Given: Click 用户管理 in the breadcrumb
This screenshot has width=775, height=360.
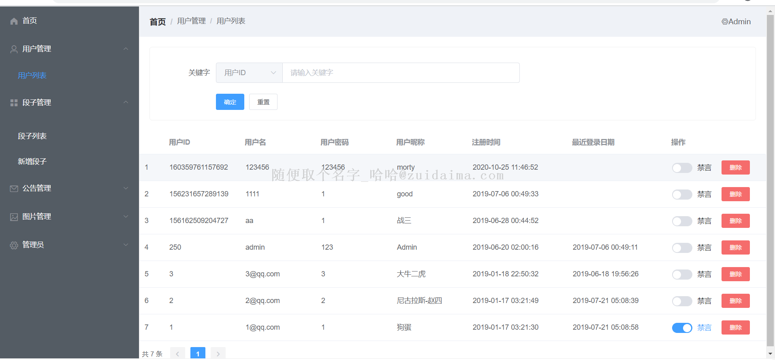Looking at the screenshot, I should tap(192, 21).
